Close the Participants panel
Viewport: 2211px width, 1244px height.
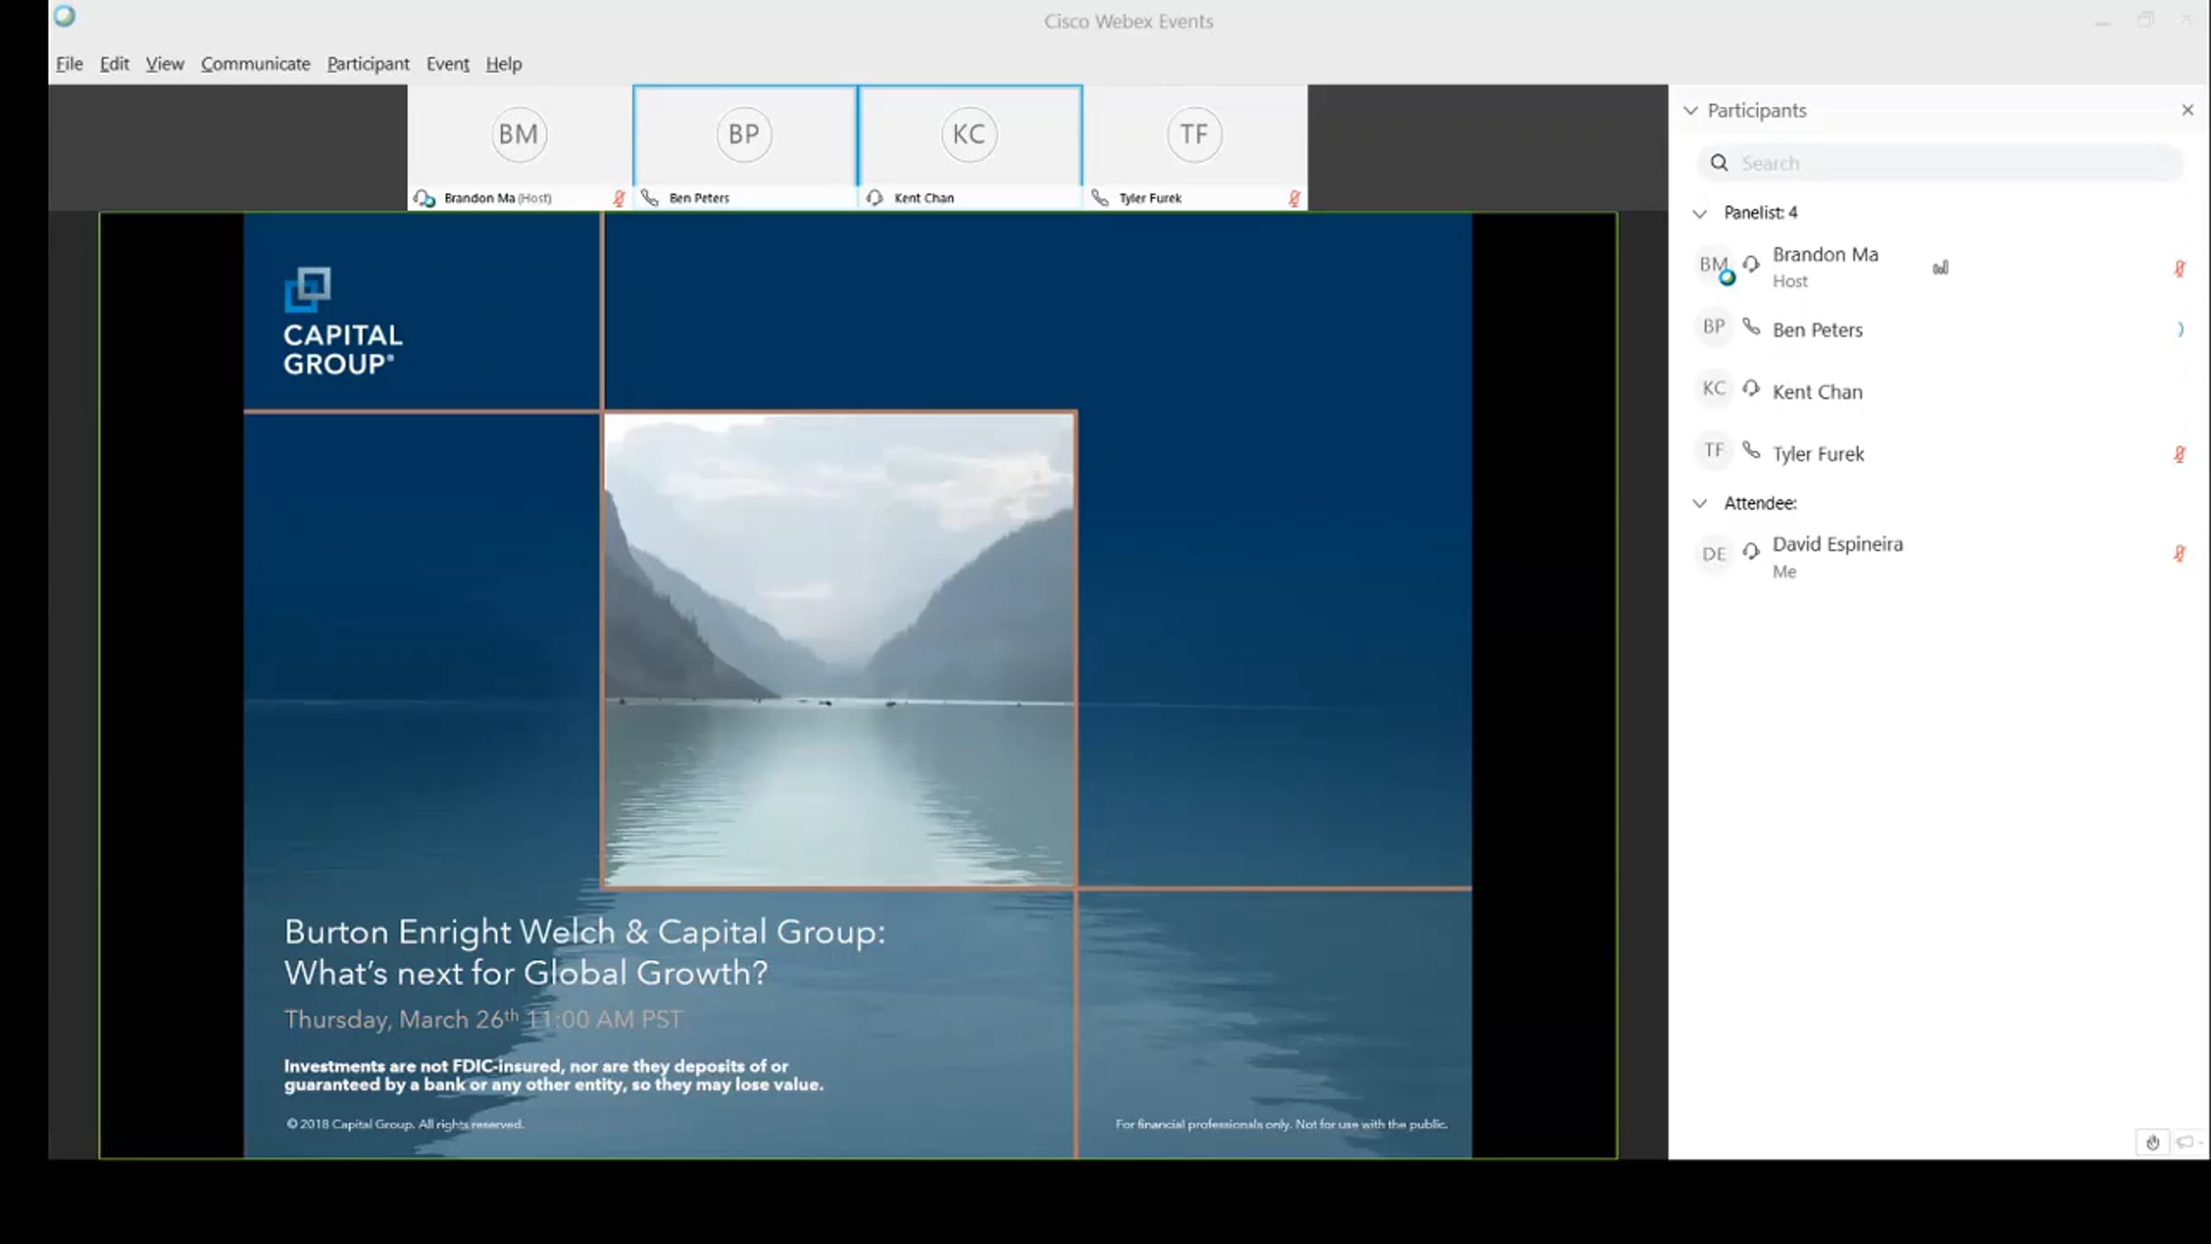point(2187,111)
